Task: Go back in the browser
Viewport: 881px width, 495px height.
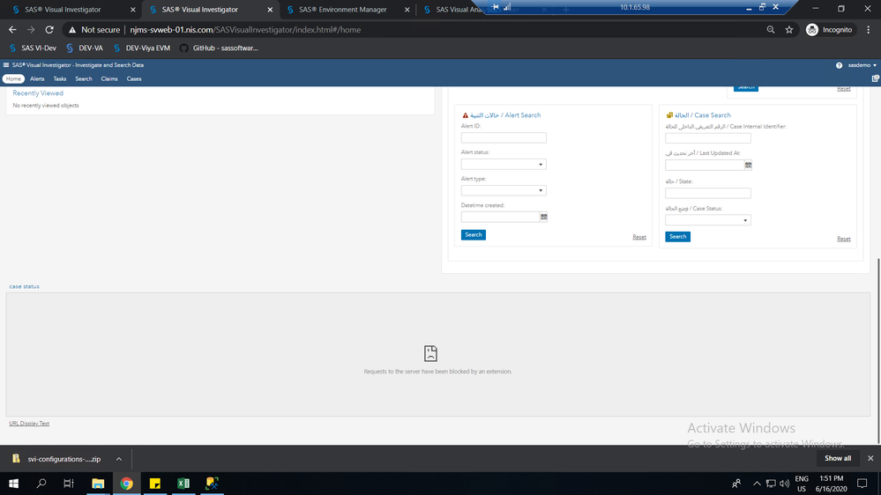Action: pyautogui.click(x=12, y=30)
